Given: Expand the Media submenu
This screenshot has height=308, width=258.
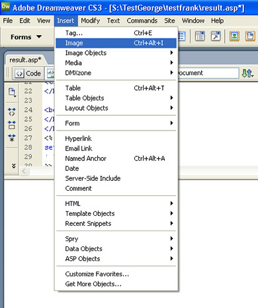Looking at the screenshot, I should pos(116,63).
